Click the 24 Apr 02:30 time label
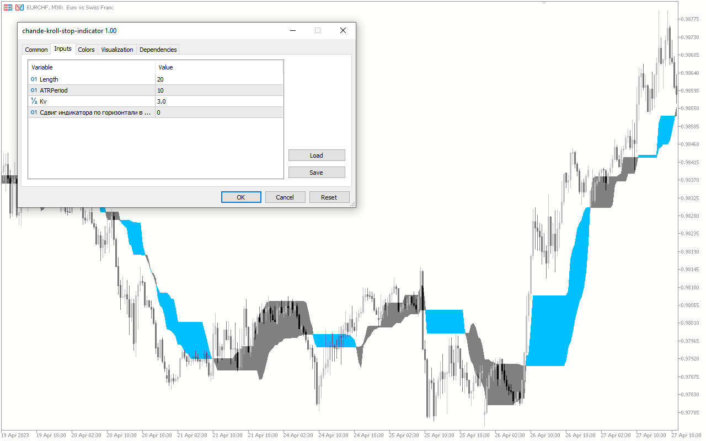 click(x=298, y=435)
